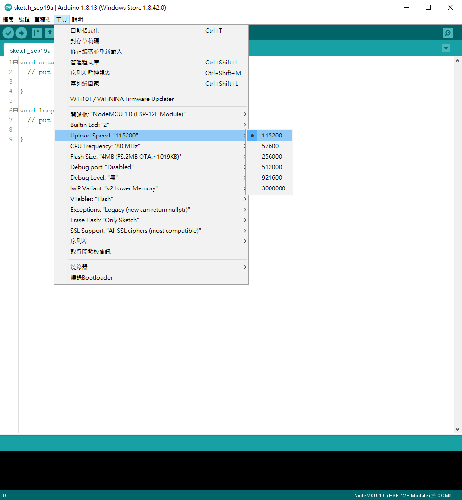
Task: Click the Open sketch toolbar icon
Action: (50, 33)
